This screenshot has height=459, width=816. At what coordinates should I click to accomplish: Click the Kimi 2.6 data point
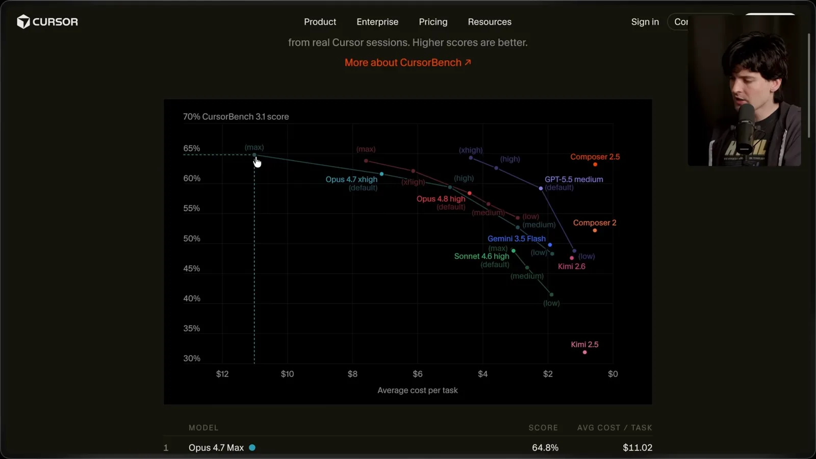[x=572, y=258]
